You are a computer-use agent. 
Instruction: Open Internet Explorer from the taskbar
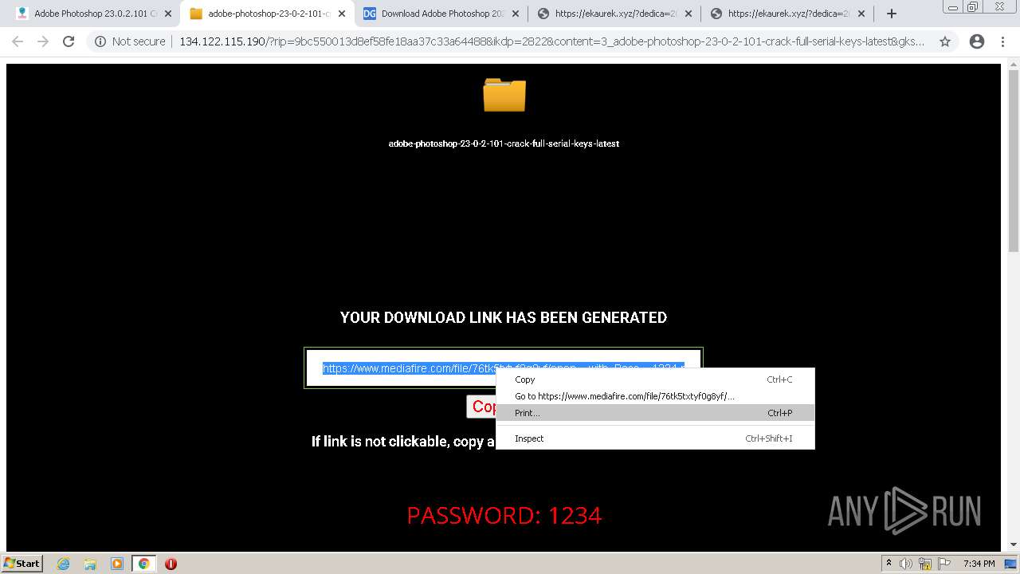click(x=63, y=564)
